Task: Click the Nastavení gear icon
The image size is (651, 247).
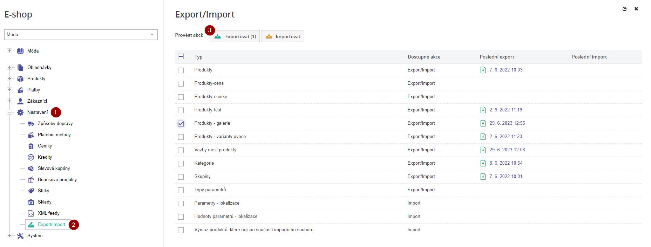Action: tap(20, 112)
